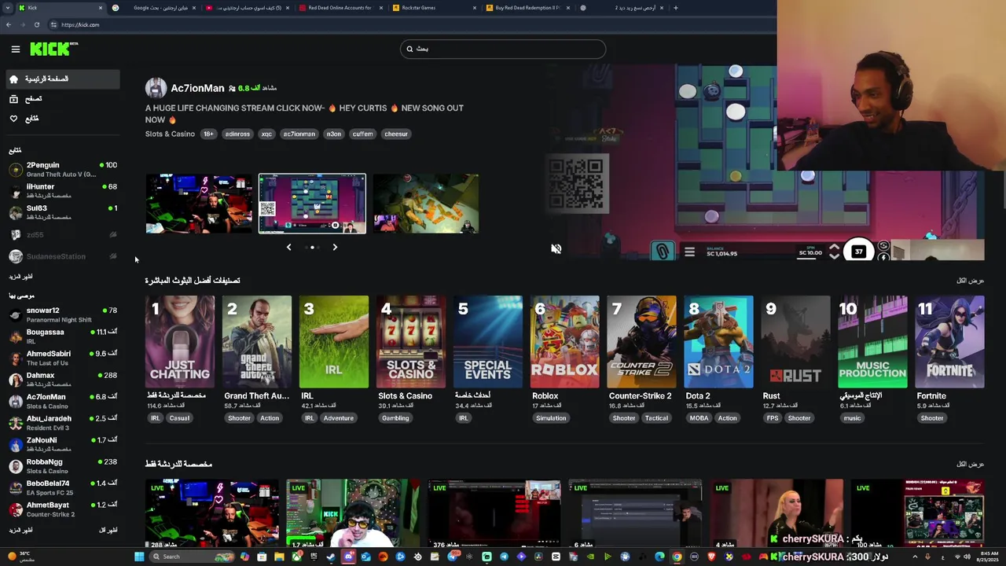
Task: Open Abu_Jaradeh recommended channel
Action: (61, 423)
